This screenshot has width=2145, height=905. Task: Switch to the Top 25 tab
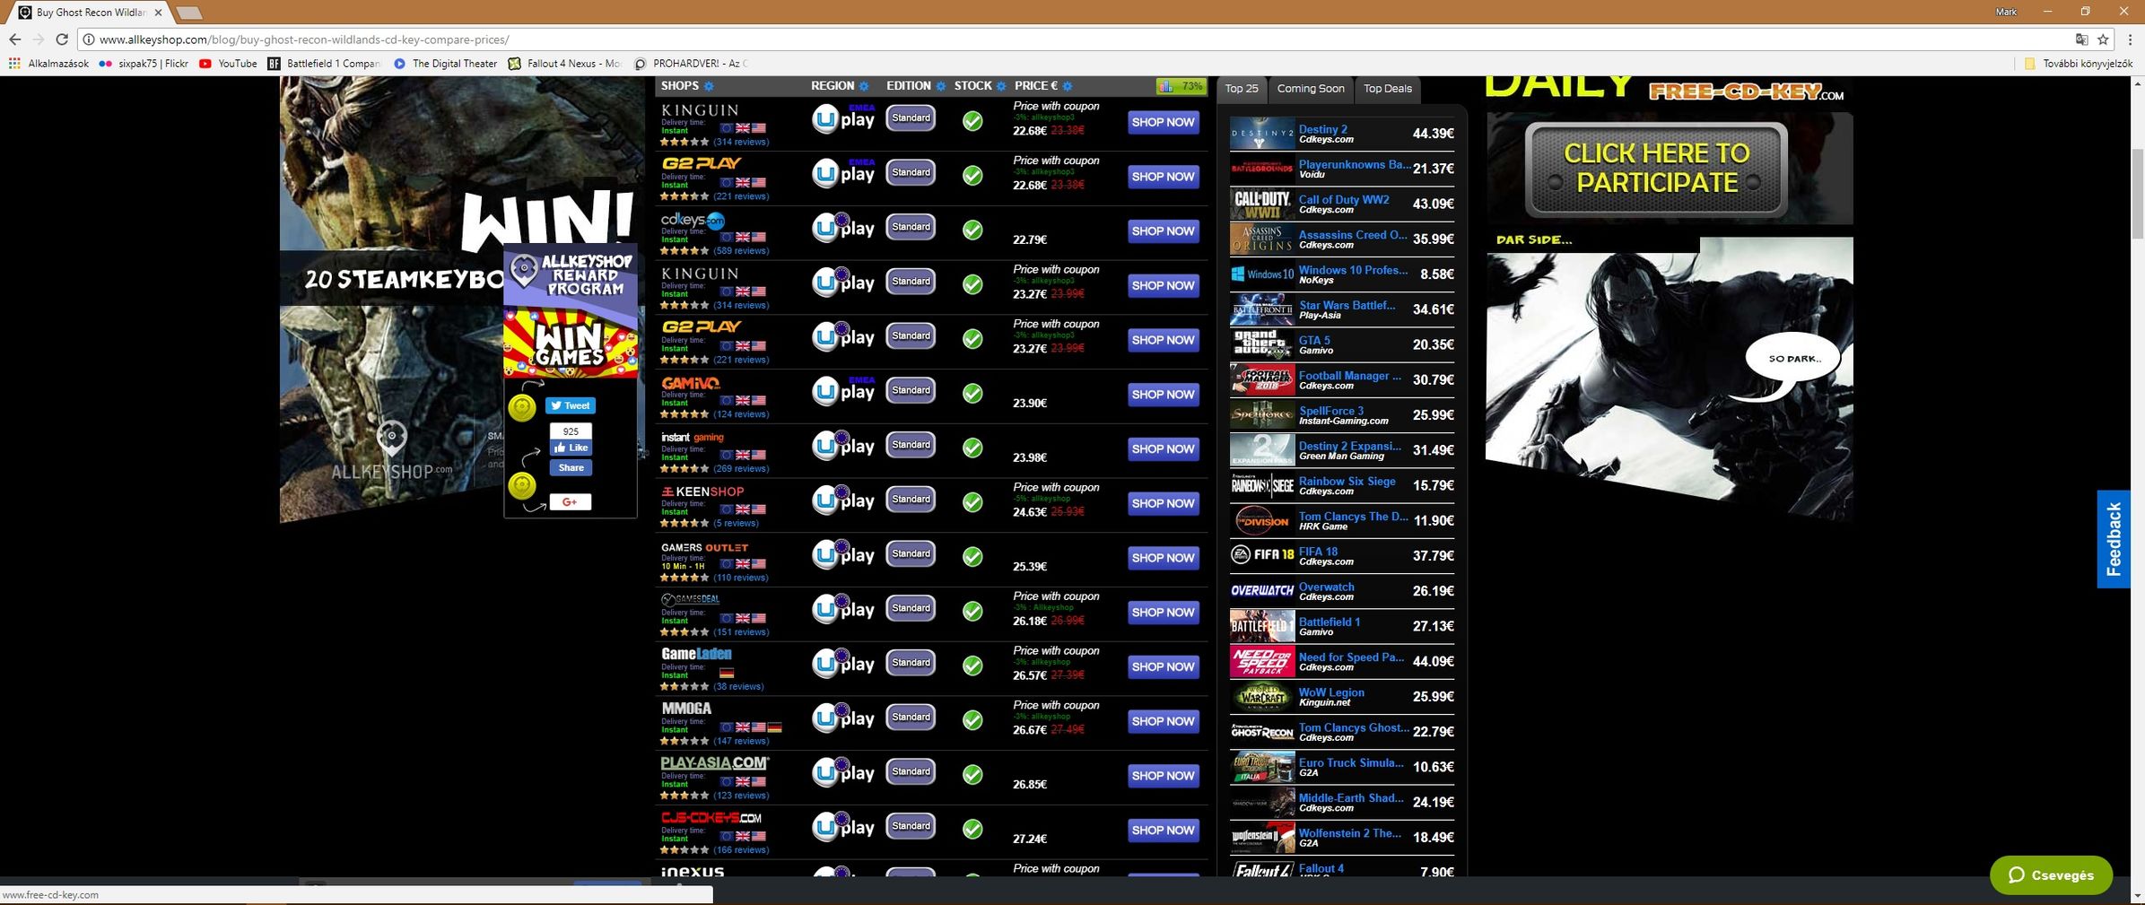[1242, 89]
